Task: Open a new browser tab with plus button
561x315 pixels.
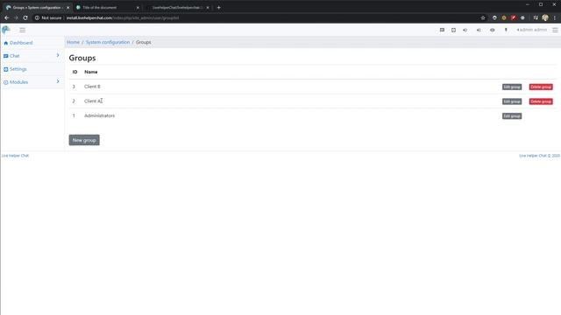Action: (218, 8)
